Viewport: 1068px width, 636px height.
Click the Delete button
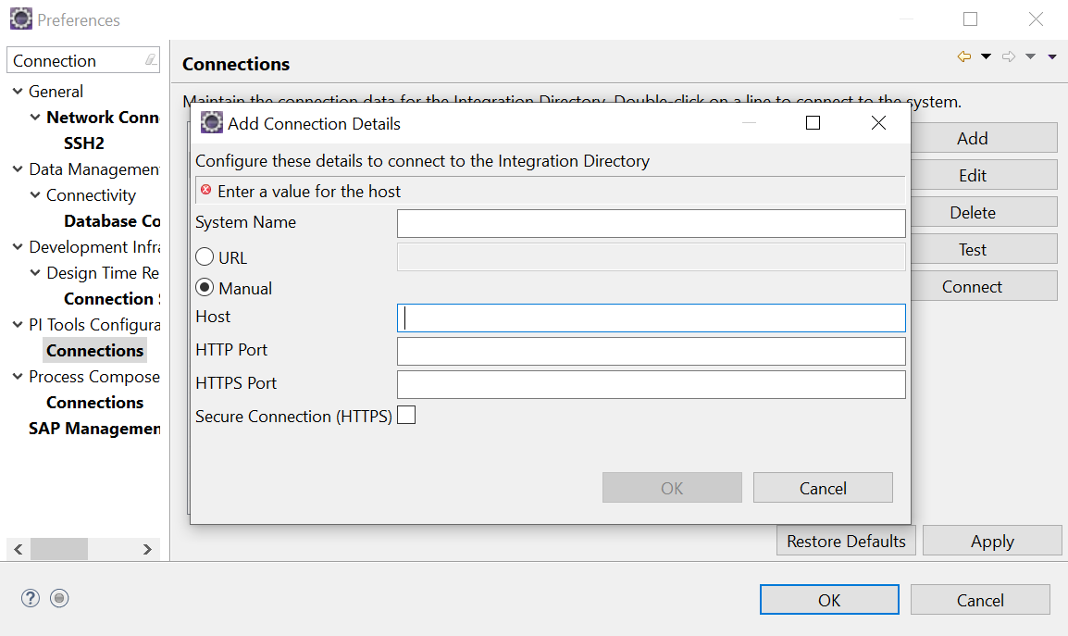coord(984,212)
